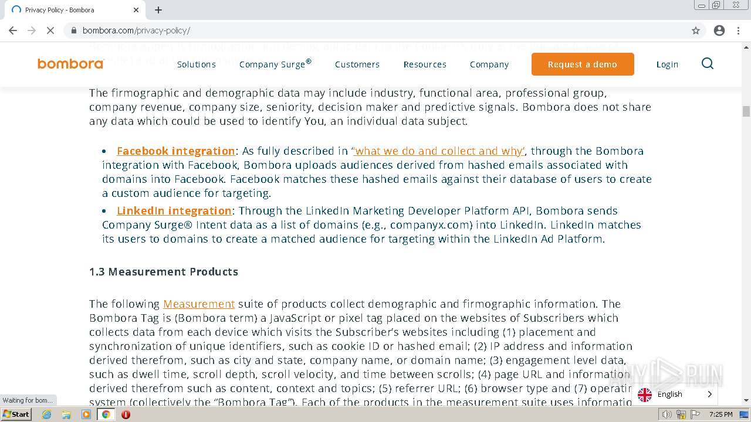The width and height of the screenshot is (751, 422).
Task: Expand the Resources navigation menu
Action: 425,64
